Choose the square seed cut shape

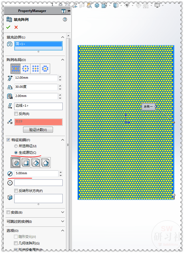pos(26,163)
